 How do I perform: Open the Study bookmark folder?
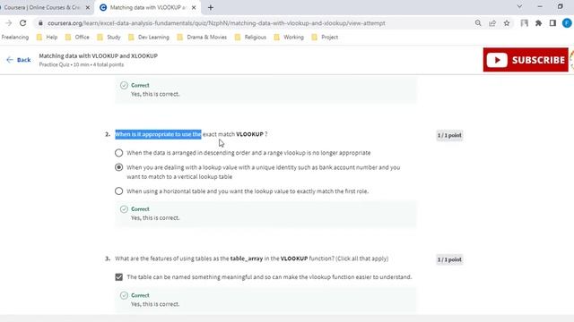tap(109, 37)
